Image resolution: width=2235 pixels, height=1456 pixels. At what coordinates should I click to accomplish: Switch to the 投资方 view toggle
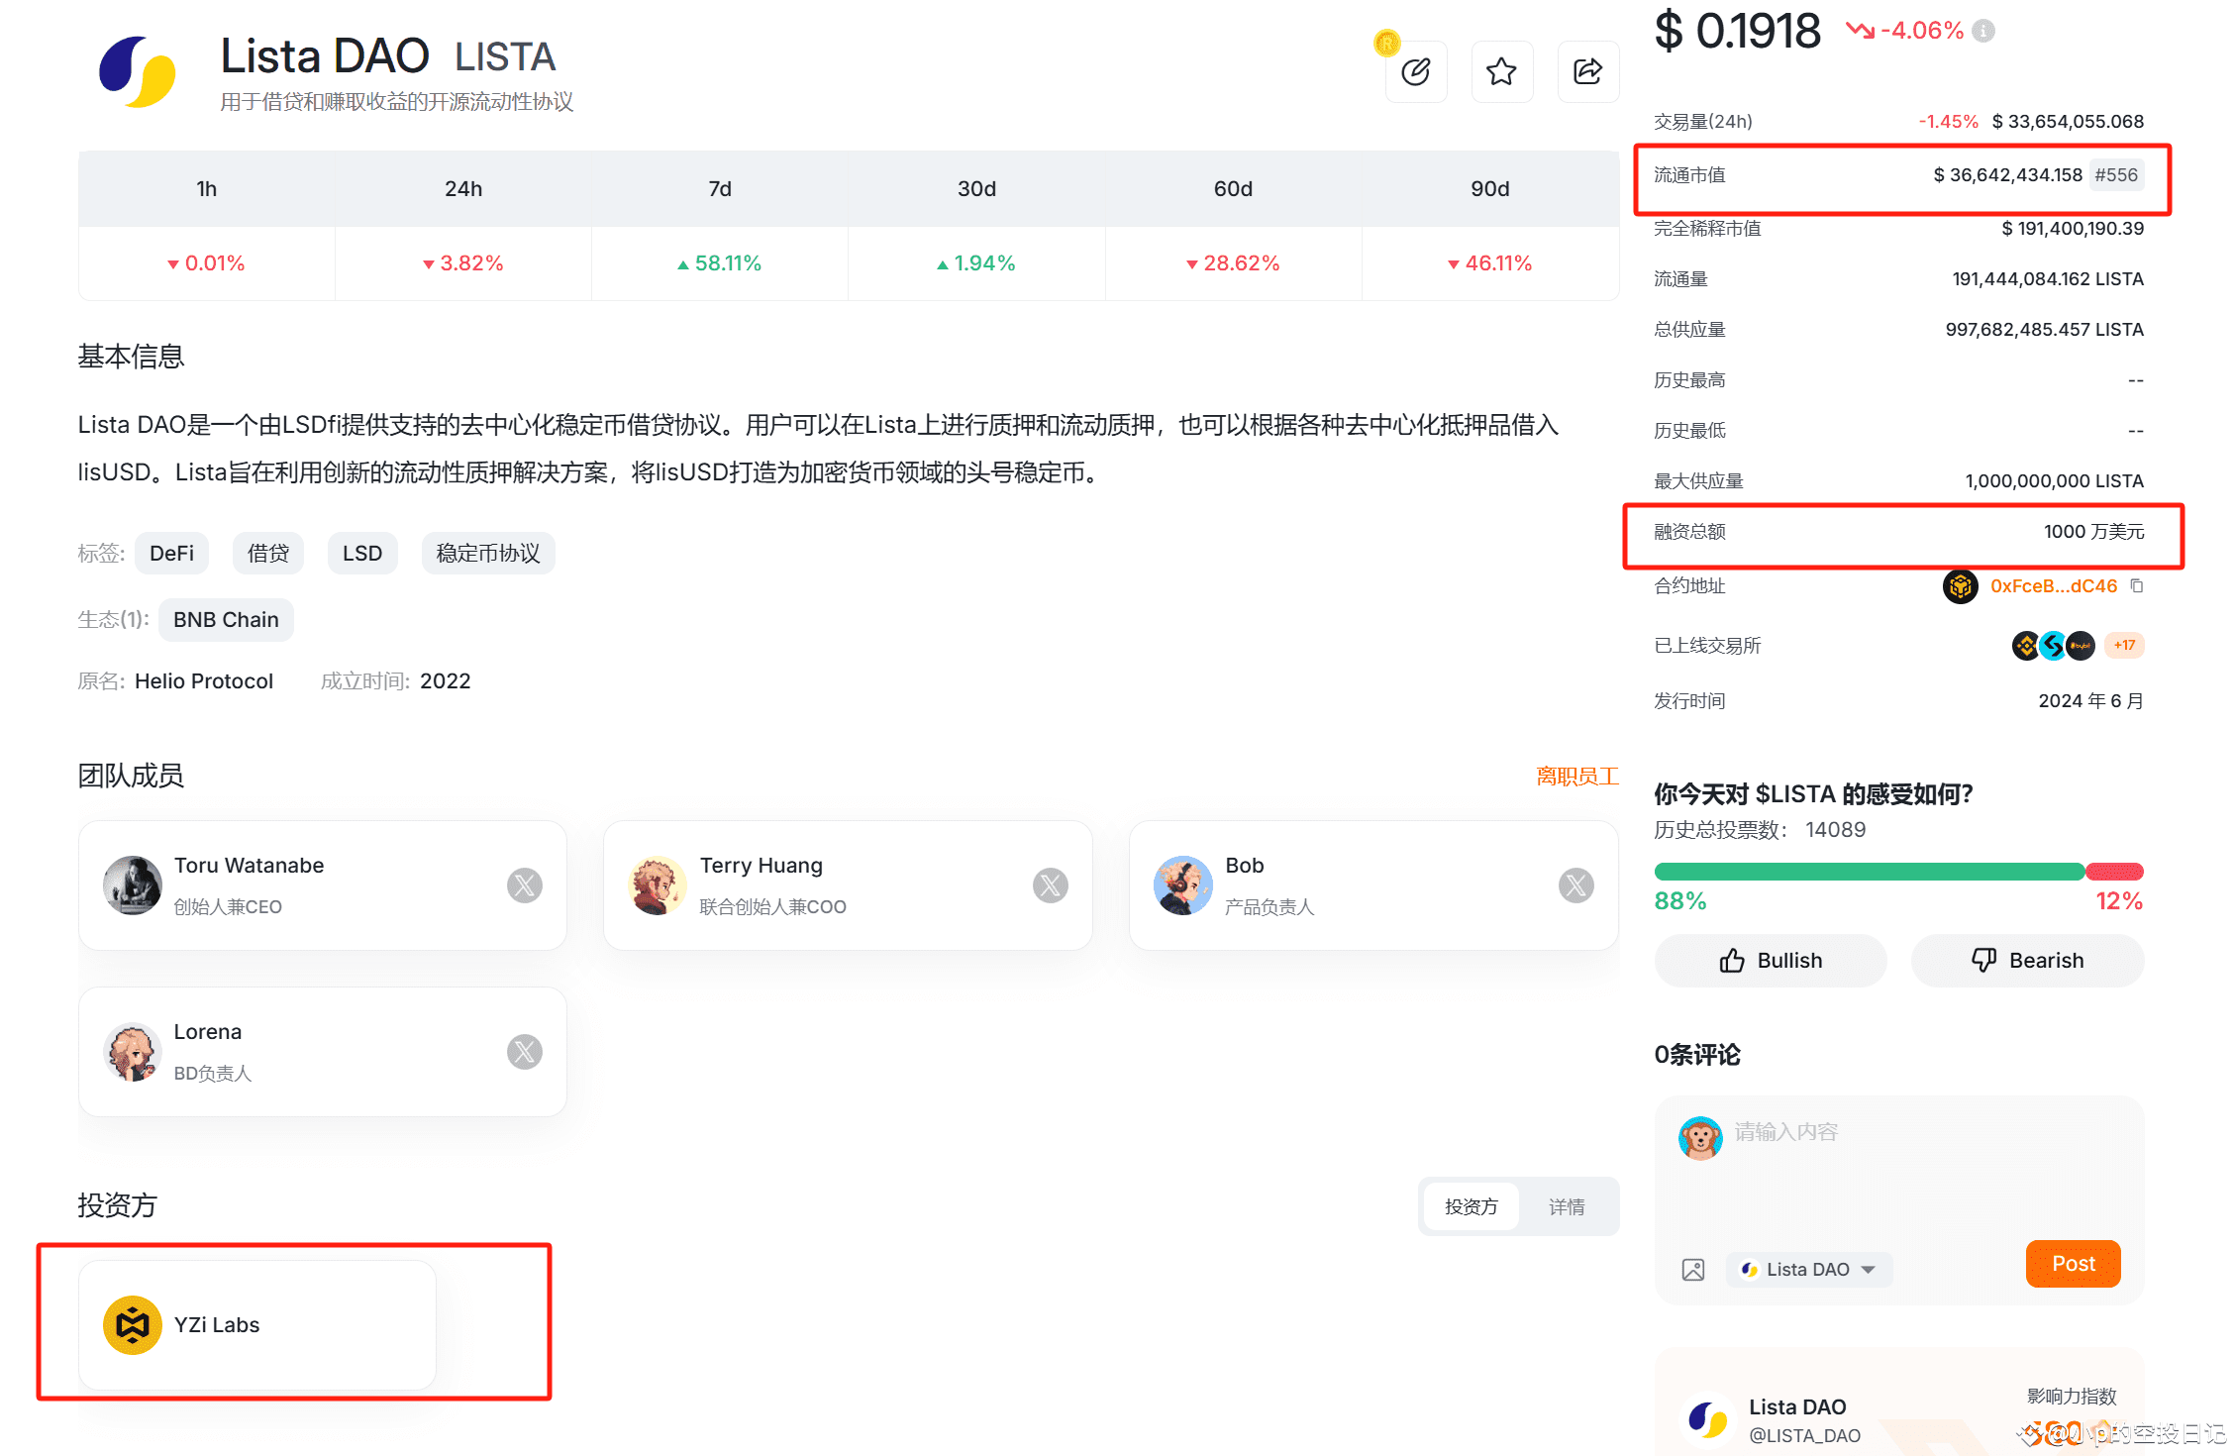[x=1472, y=1206]
